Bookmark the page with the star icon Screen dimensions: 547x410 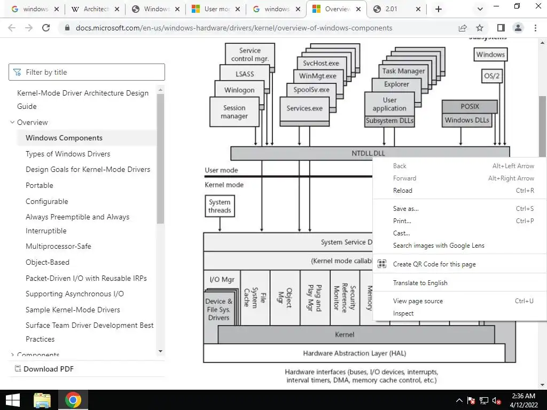click(480, 28)
